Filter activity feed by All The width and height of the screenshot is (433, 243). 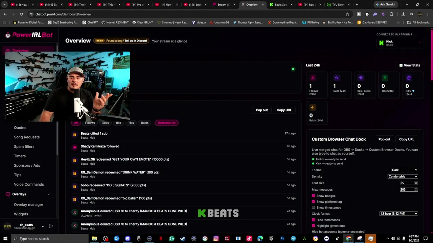pos(76,123)
